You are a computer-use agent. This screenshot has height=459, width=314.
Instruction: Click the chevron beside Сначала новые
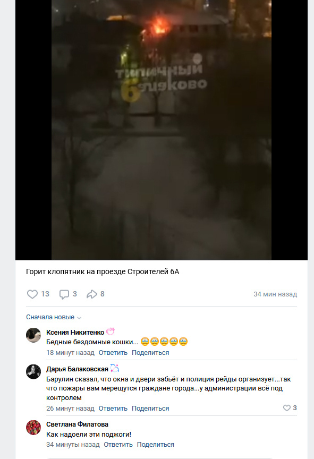(x=79, y=318)
